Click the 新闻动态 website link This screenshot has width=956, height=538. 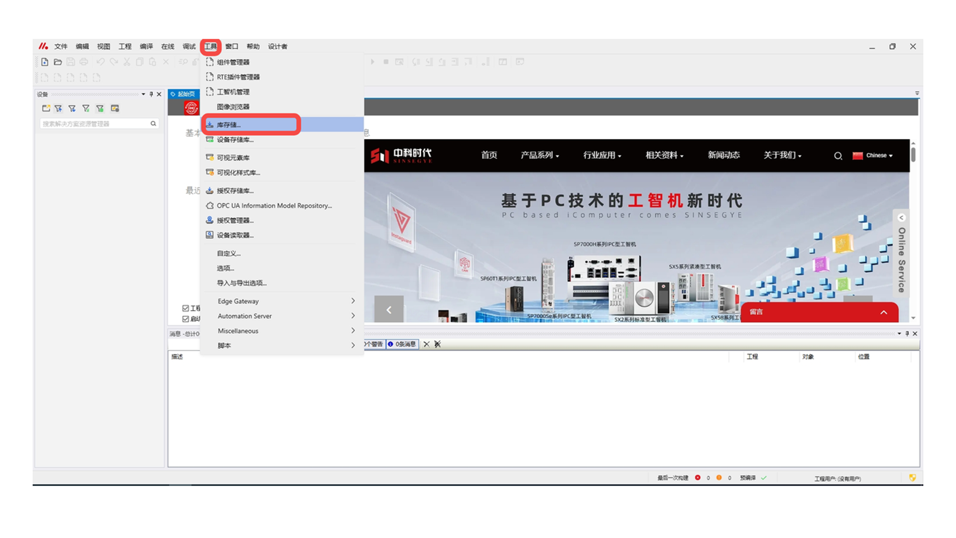pyautogui.click(x=723, y=155)
